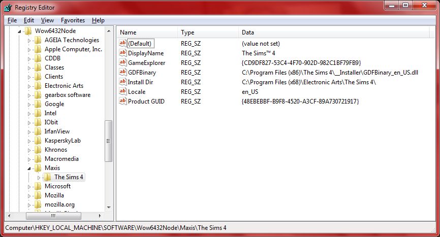Image resolution: width=440 pixels, height=237 pixels.
Task: Select the Install Dir value name
Action: click(x=140, y=82)
